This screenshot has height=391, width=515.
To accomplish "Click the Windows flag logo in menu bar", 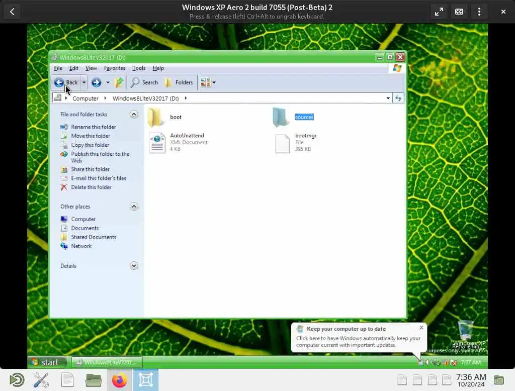I will (x=397, y=68).
